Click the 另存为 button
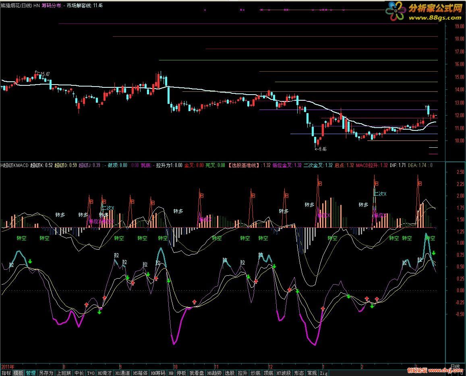 (46, 373)
